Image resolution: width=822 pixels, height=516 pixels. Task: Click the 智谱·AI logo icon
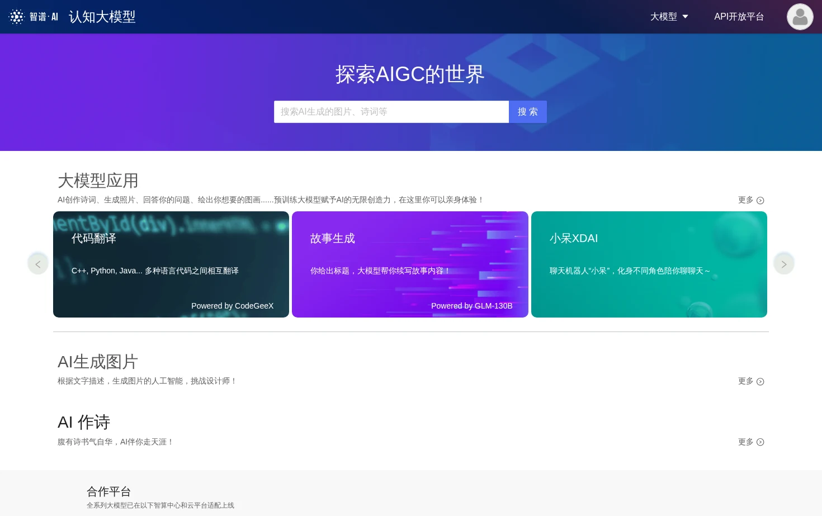34,17
